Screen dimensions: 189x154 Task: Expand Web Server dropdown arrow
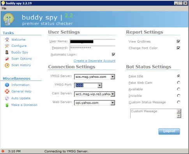[113, 103]
